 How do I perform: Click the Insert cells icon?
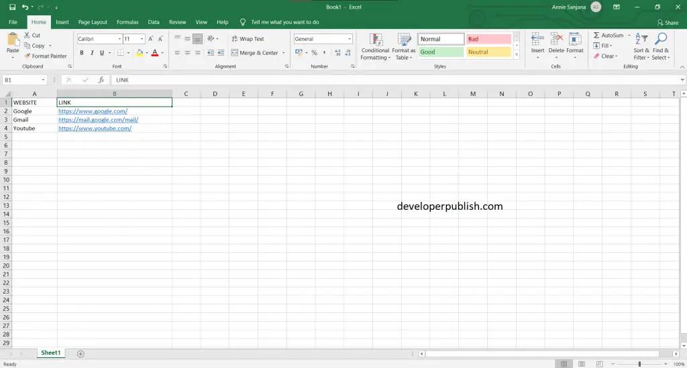(x=537, y=40)
